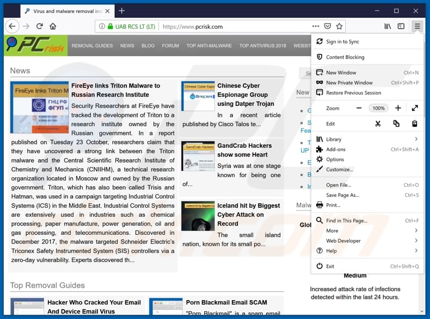Open Iceland hit by Biggest Cyber Attack article
430x319 pixels.
249,215
